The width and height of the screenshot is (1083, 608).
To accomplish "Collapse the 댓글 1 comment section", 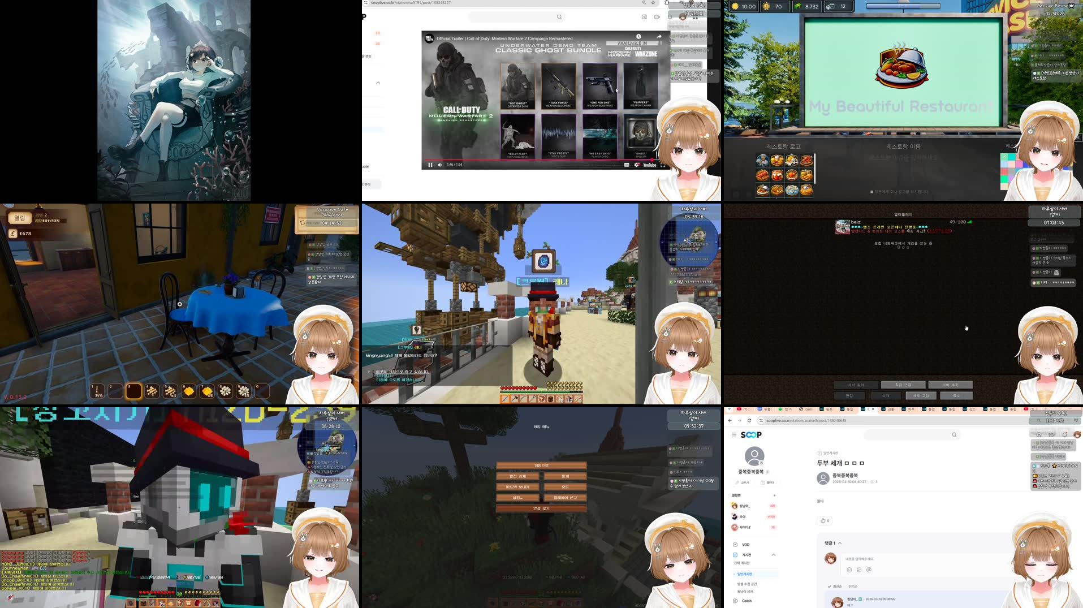I will click(840, 543).
